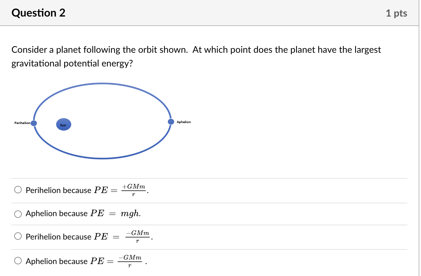Click the elliptical orbit outline

click(x=102, y=84)
